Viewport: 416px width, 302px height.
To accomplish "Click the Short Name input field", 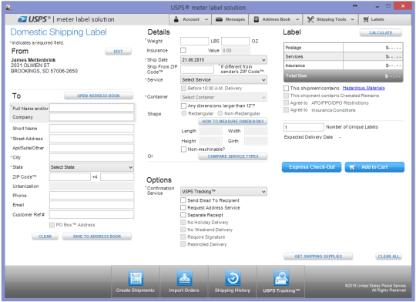I will [x=92, y=129].
